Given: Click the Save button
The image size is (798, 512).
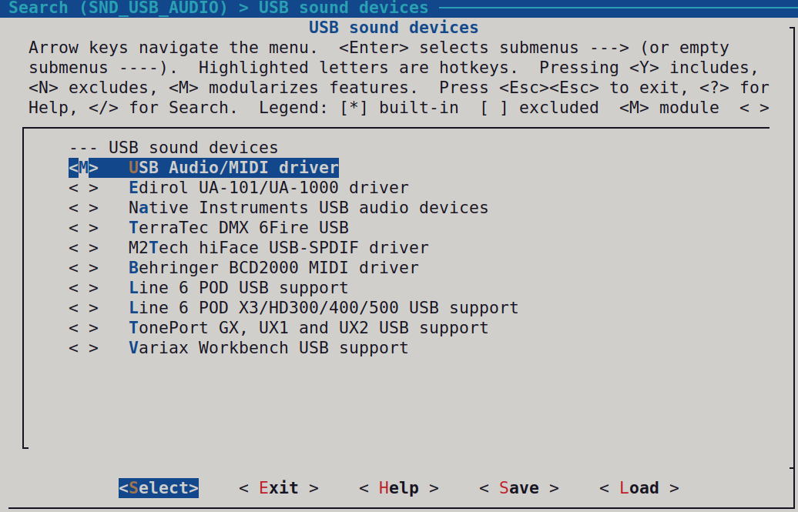Looking at the screenshot, I should (518, 488).
